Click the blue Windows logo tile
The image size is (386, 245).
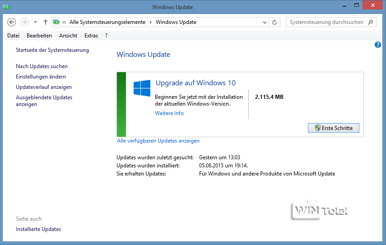coord(142,88)
